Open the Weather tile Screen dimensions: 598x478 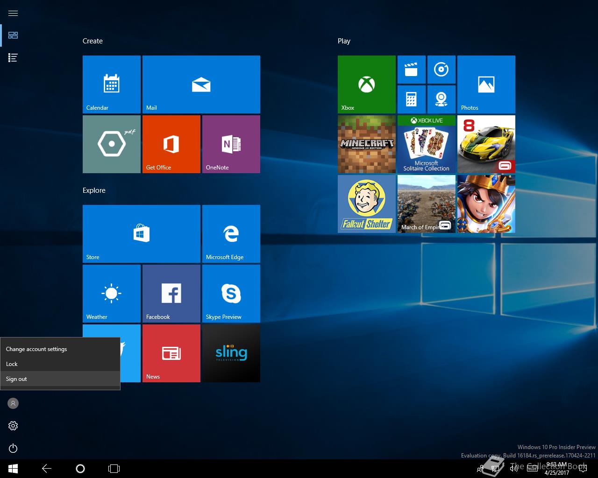point(112,294)
